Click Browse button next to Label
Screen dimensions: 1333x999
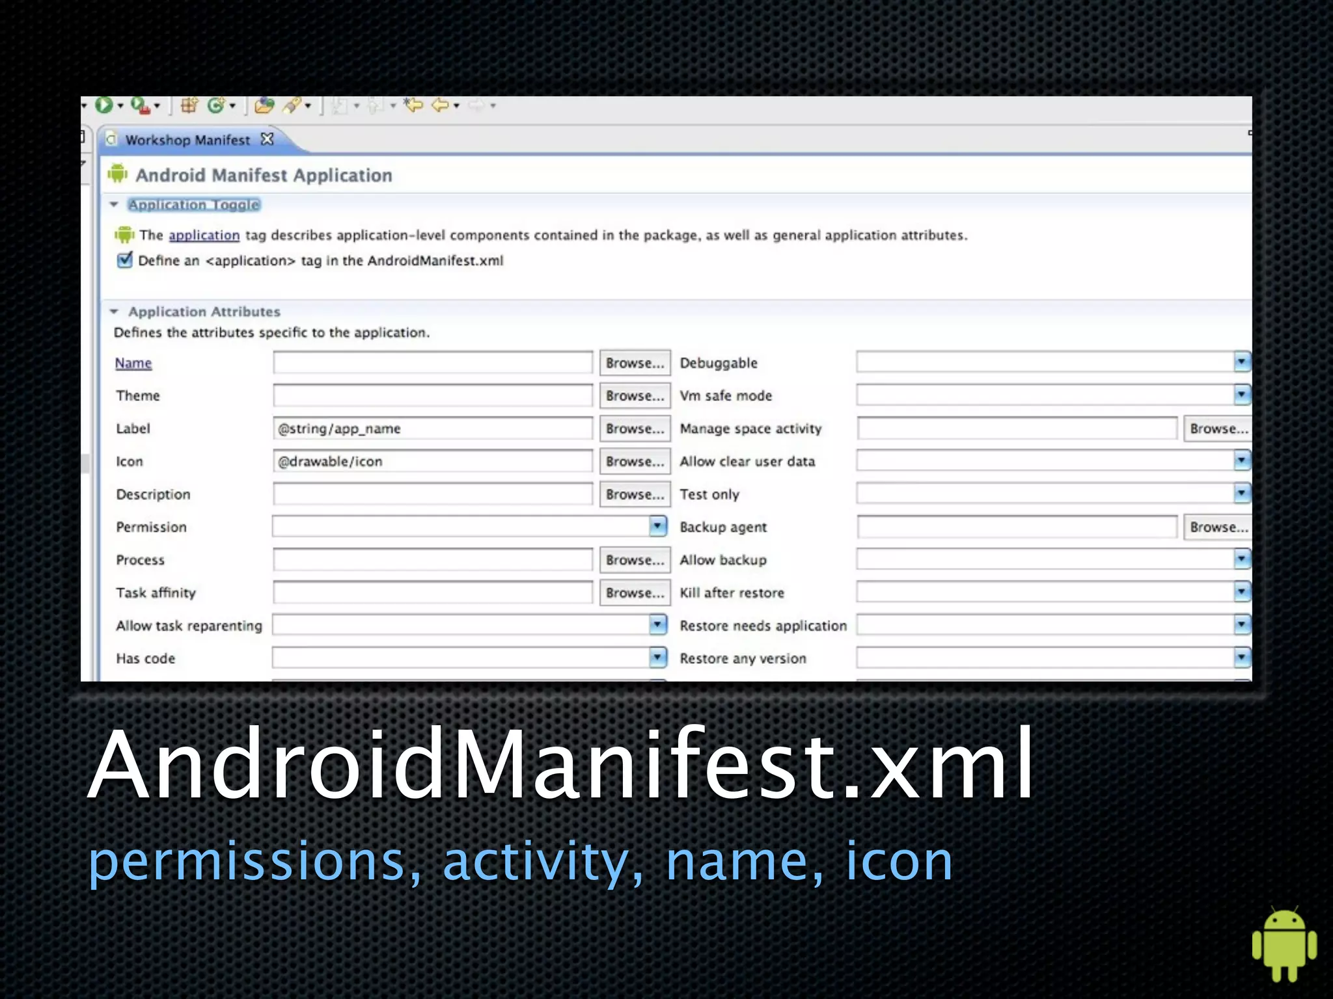[x=635, y=428]
